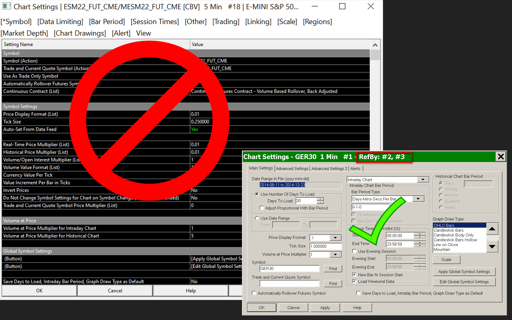The width and height of the screenshot is (512, 320).
Task: Click the settings list scroll-up arrow
Action: pyautogui.click(x=375, y=45)
